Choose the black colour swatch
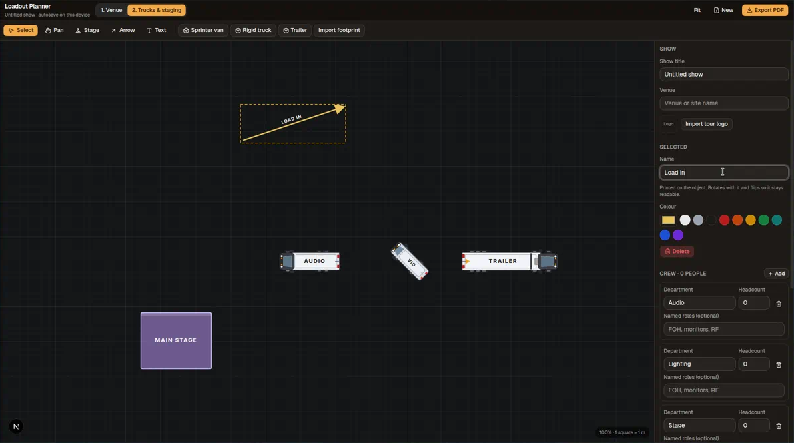The width and height of the screenshot is (794, 443). point(711,219)
